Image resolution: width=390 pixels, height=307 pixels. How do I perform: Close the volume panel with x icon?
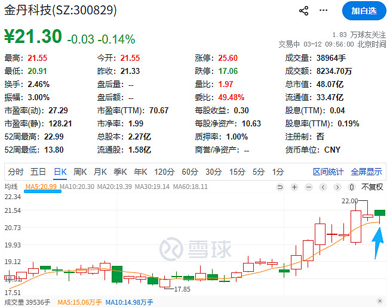380,301
